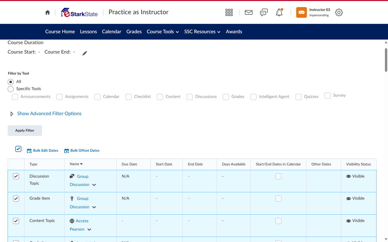Screen dimensions: 388x242
Task: Open the message alerts envelope icon
Action: tap(249, 12)
